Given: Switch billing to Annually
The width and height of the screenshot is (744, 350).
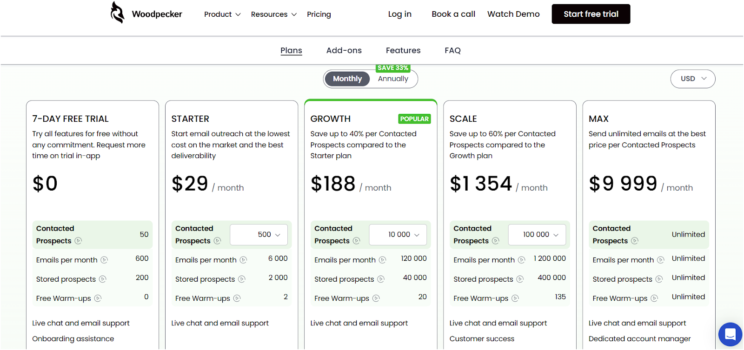Looking at the screenshot, I should tap(393, 79).
